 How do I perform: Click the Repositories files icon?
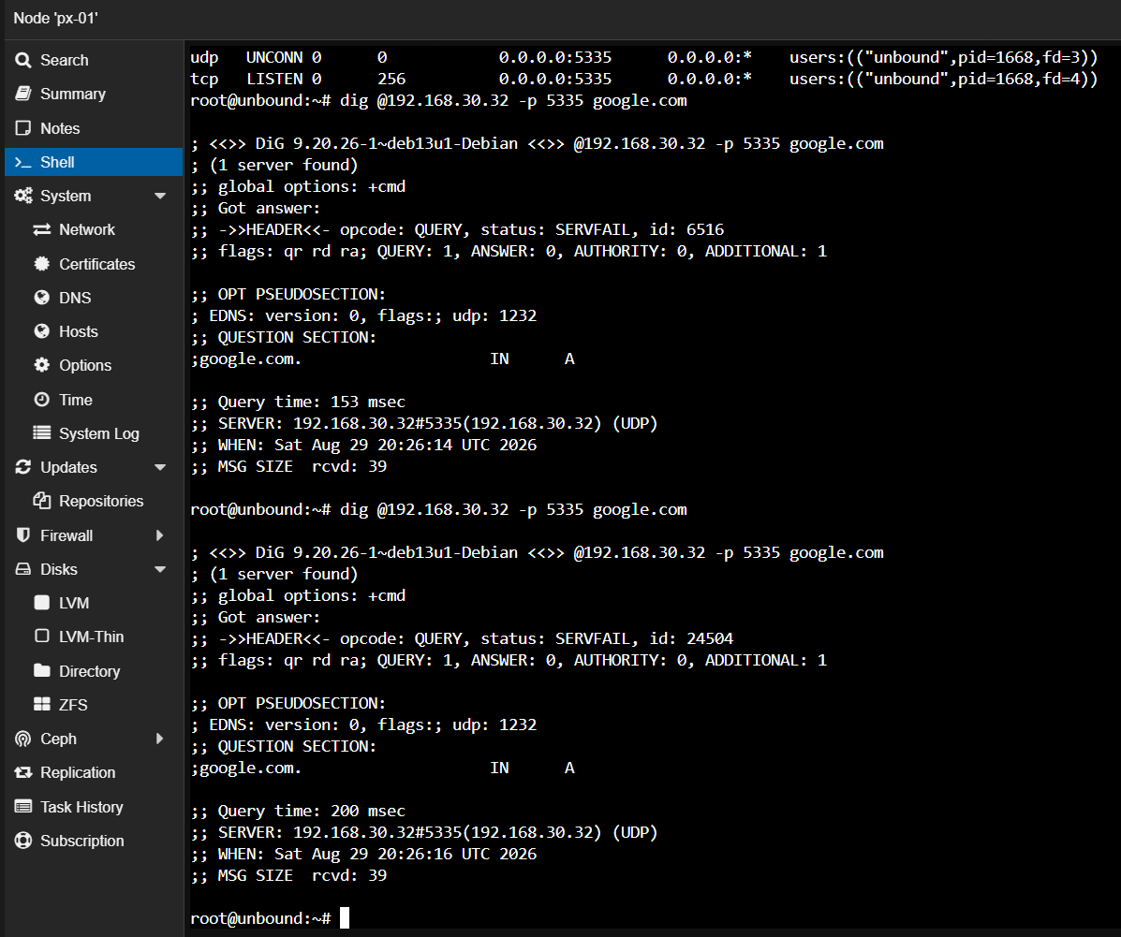(42, 501)
